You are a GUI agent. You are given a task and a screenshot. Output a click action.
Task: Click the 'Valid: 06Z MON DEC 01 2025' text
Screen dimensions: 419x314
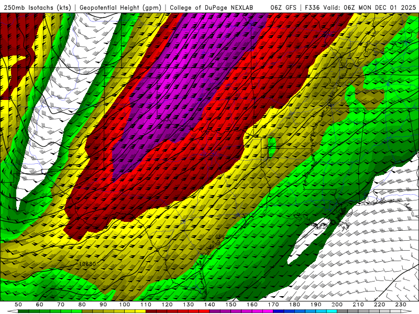[370, 7]
